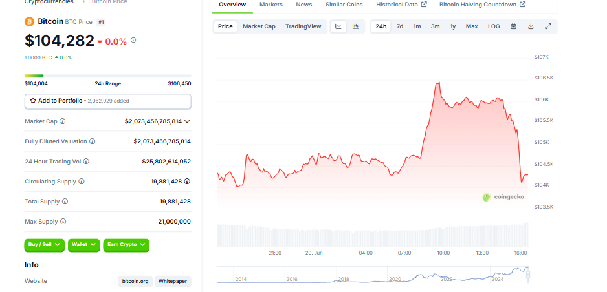Viewport: 607px width, 292px height.
Task: Click the Fully Diluted Valuation $2,073,456,785,814 value
Action: [162, 141]
